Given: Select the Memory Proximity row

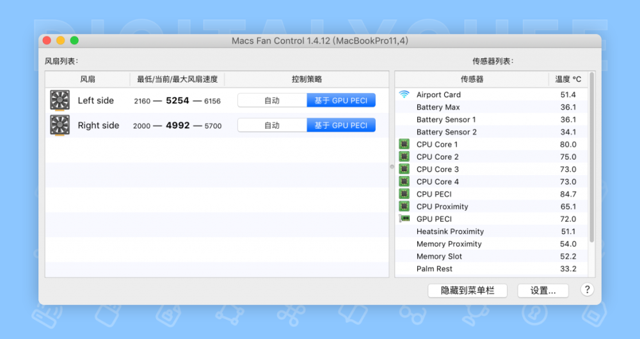Looking at the screenshot, I should pyautogui.click(x=492, y=244).
